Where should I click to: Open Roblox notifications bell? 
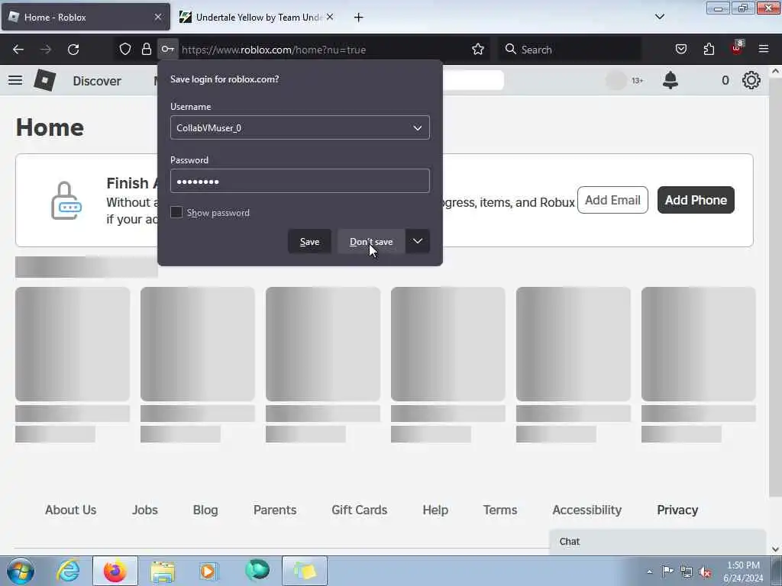pos(671,80)
